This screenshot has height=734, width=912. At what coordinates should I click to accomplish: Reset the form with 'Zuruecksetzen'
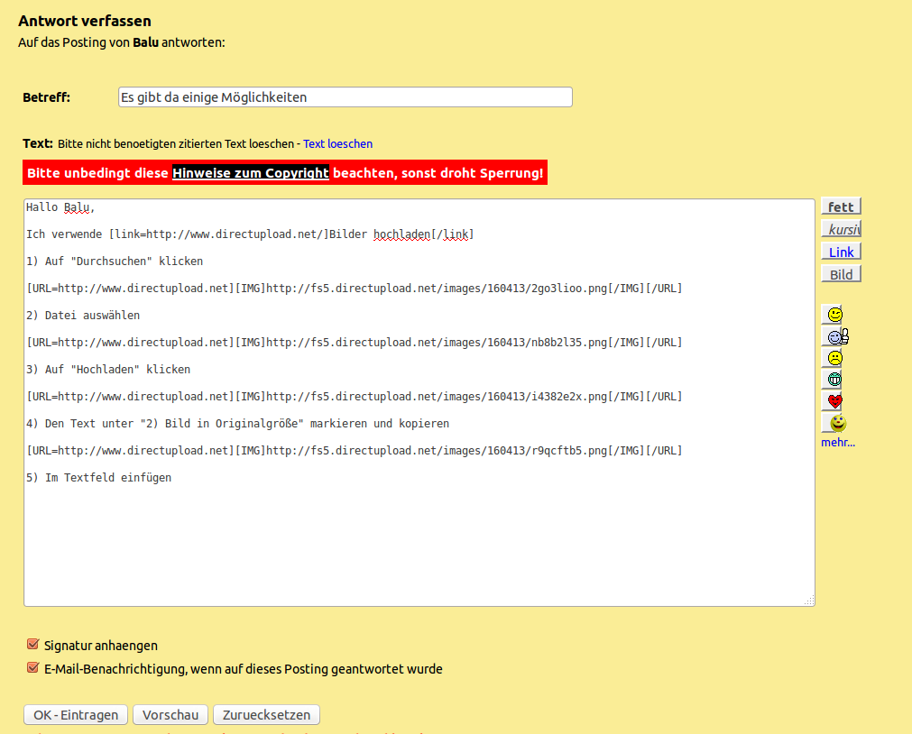click(266, 715)
